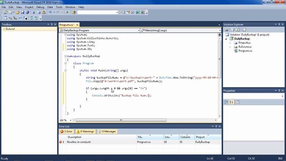Collapse the Main method outline region
286x161 pixels.
pos(65,71)
